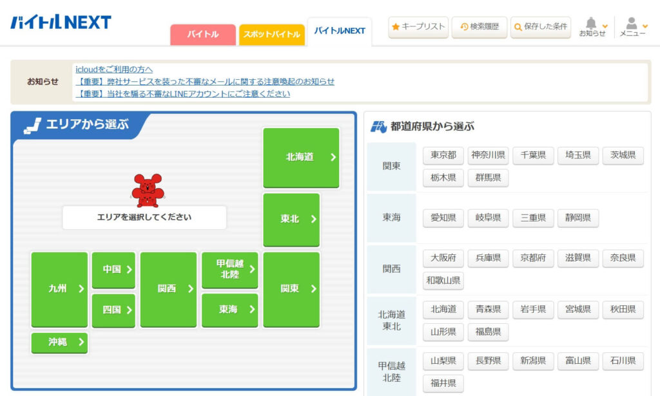660x396 pixels.
Task: Select 和歌山県 prefecture
Action: click(x=443, y=280)
